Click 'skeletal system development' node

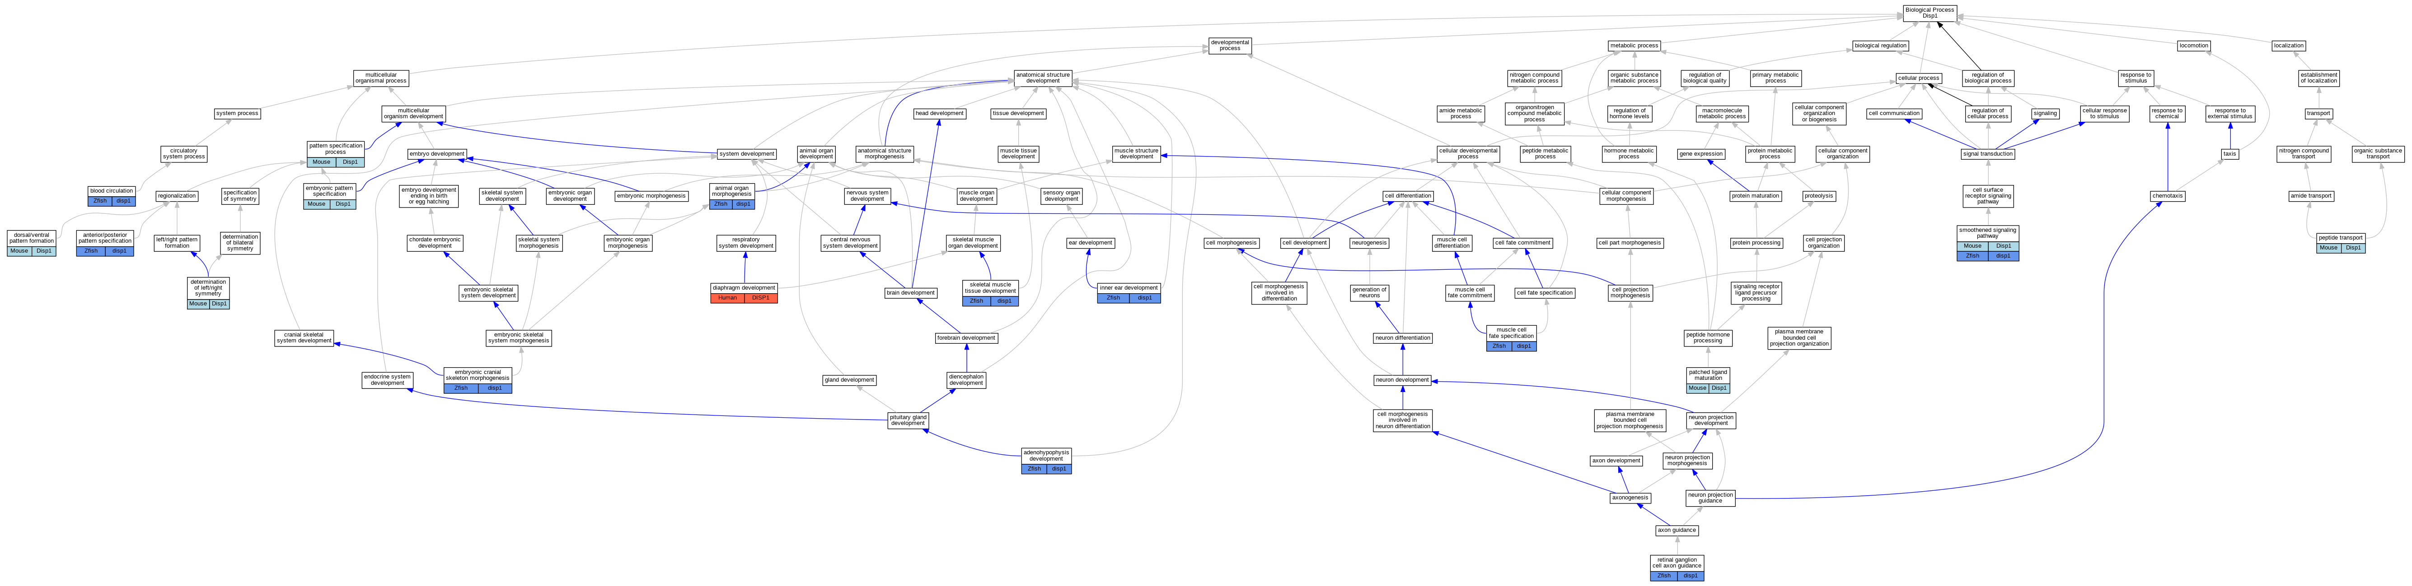pyautogui.click(x=502, y=195)
